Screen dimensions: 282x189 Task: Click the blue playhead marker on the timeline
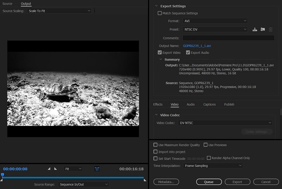[2, 175]
